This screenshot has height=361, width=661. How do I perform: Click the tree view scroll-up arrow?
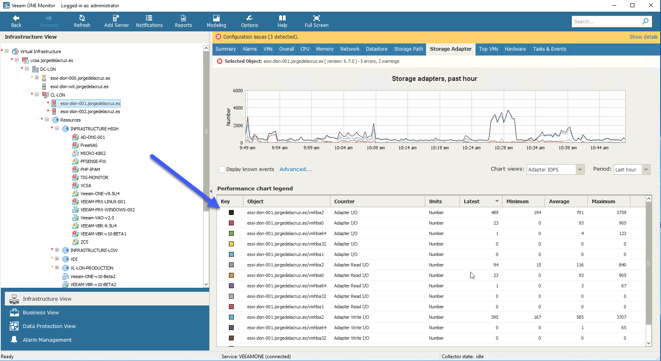click(x=206, y=48)
